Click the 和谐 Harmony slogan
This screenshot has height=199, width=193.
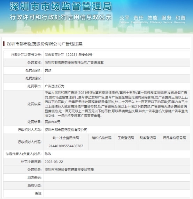tap(179, 19)
